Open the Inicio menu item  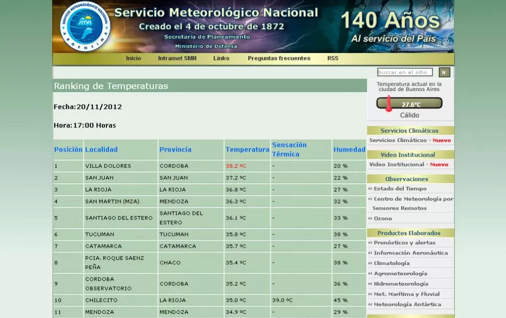(134, 58)
